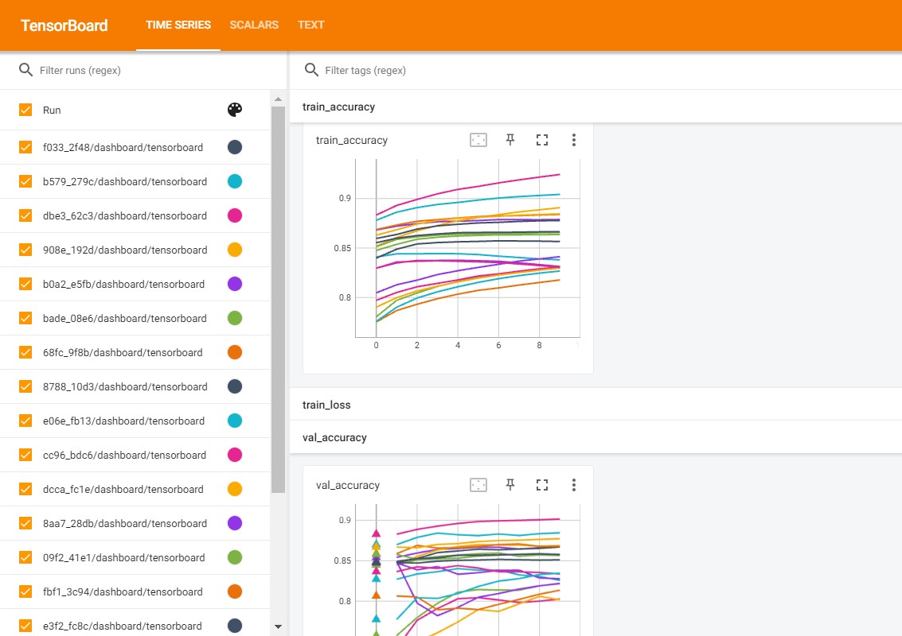Uncheck run dcca_fc1e/dashboard/tensorboard

pos(25,489)
